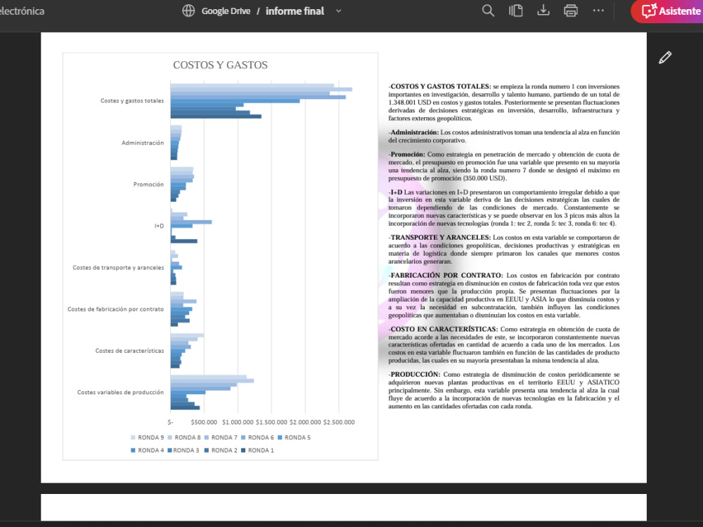Image resolution: width=703 pixels, height=527 pixels.
Task: Click the 'Administración' chart axis label
Action: (x=143, y=143)
